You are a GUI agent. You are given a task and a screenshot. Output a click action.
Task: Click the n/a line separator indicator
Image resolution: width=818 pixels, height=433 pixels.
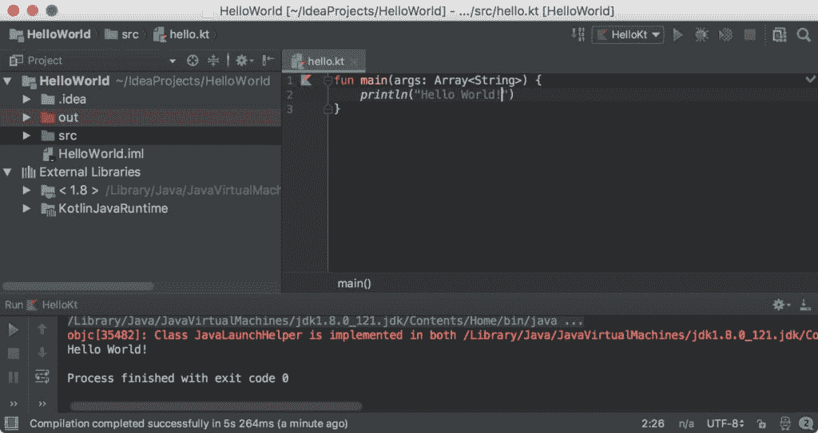click(x=686, y=423)
